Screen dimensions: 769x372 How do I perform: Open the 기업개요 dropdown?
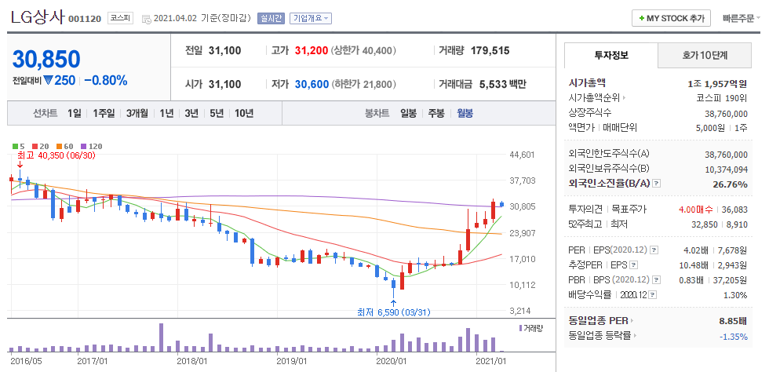pyautogui.click(x=311, y=18)
